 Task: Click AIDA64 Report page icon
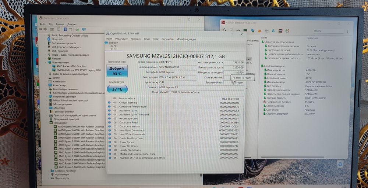[x=231, y=30]
